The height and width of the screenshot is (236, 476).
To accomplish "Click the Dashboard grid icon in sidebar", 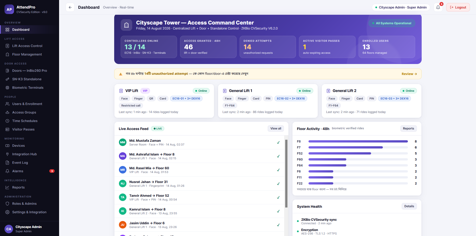I will point(8,29).
